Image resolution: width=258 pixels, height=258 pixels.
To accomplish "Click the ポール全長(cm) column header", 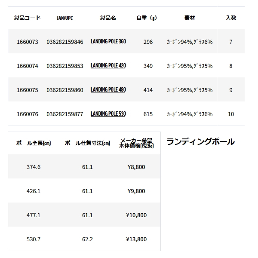I will (34, 143).
